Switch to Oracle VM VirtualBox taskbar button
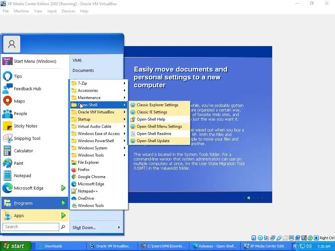 click(112, 246)
